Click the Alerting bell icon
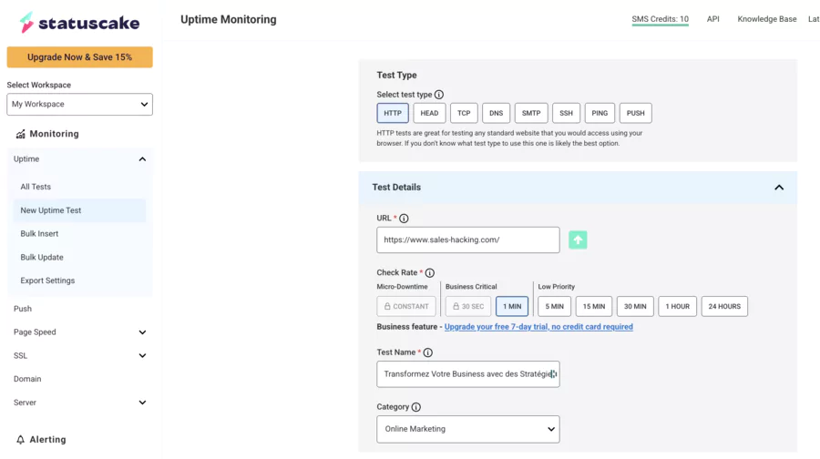This screenshot has height=459, width=820. click(x=20, y=440)
